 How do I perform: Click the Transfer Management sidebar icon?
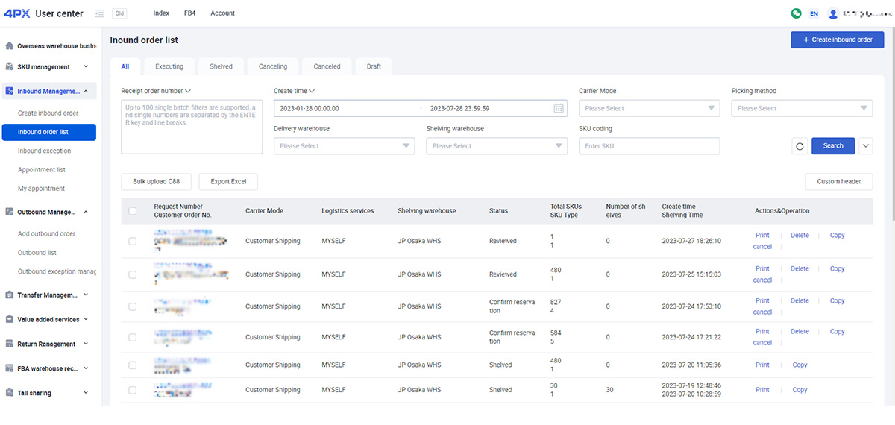(x=9, y=295)
